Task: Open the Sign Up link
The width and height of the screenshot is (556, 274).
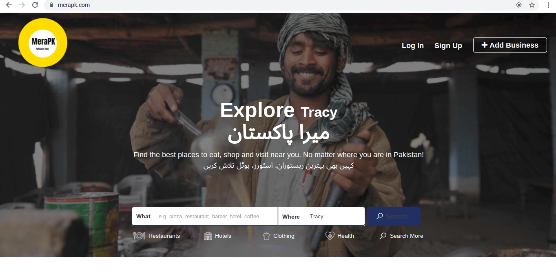Action: [448, 46]
